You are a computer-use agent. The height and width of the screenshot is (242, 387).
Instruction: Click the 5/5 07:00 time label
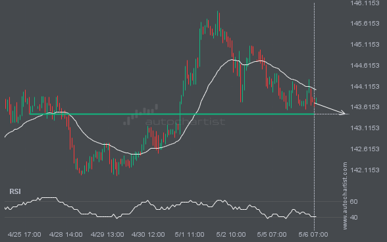click(x=272, y=234)
